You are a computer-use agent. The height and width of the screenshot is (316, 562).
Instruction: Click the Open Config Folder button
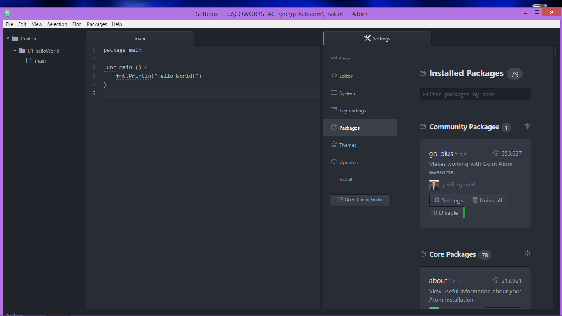[x=360, y=200]
